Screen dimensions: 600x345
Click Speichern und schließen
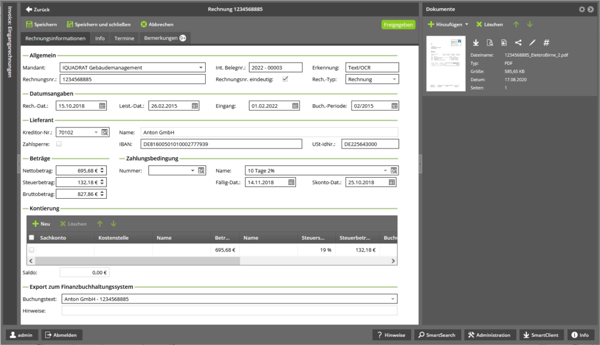pos(98,25)
